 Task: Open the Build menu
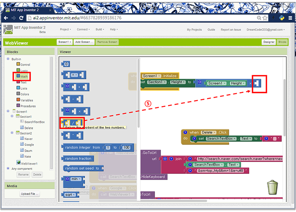click(x=100, y=30)
